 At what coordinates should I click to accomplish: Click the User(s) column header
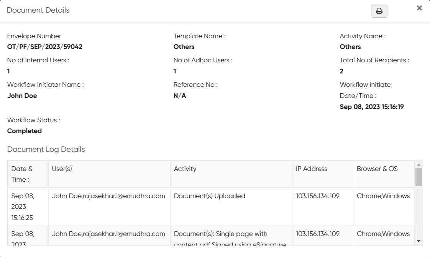[62, 169]
